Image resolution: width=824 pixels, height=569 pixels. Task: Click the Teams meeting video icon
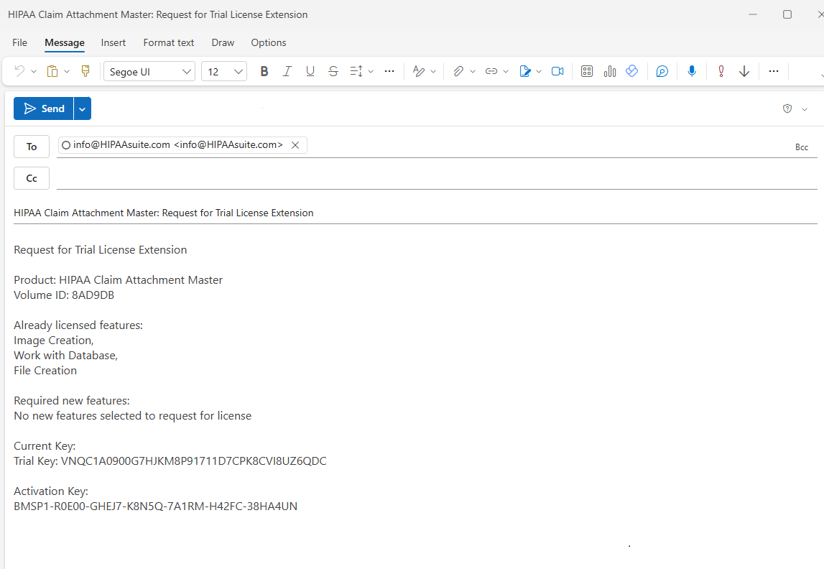click(x=557, y=71)
